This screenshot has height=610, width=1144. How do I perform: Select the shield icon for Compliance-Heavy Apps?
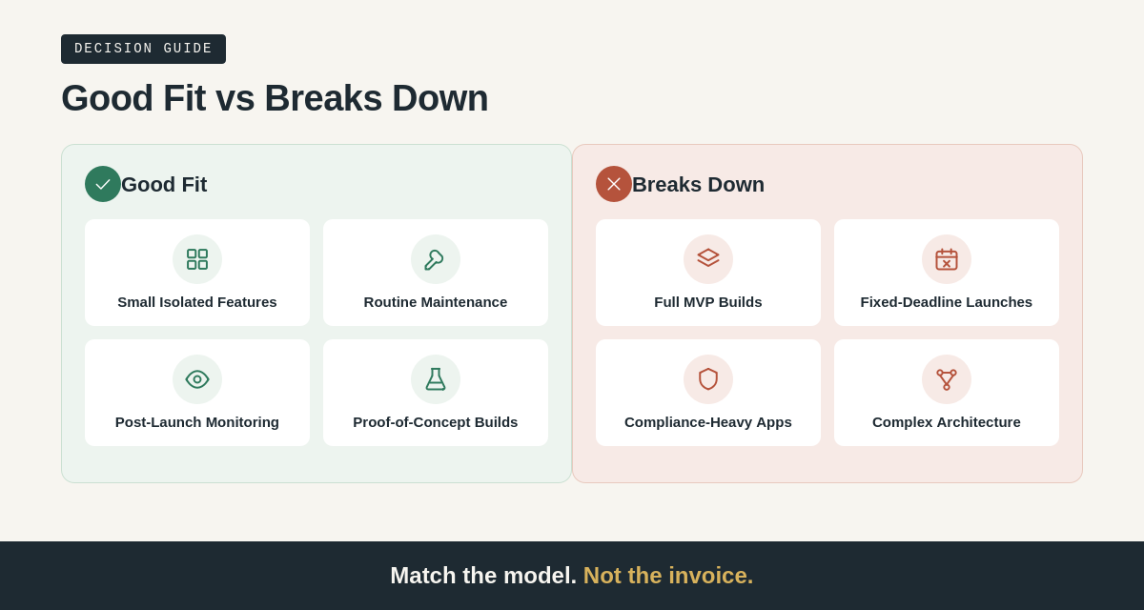[x=708, y=379]
